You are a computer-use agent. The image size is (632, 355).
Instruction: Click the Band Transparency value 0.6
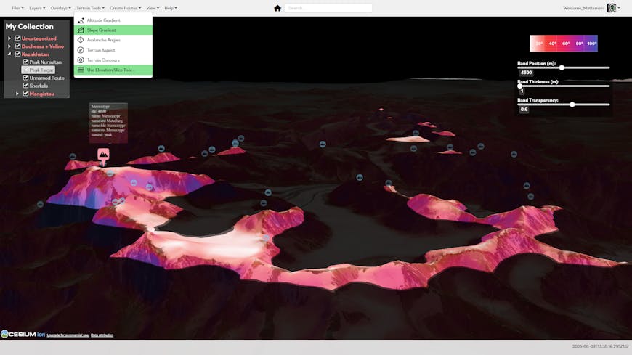click(x=524, y=109)
